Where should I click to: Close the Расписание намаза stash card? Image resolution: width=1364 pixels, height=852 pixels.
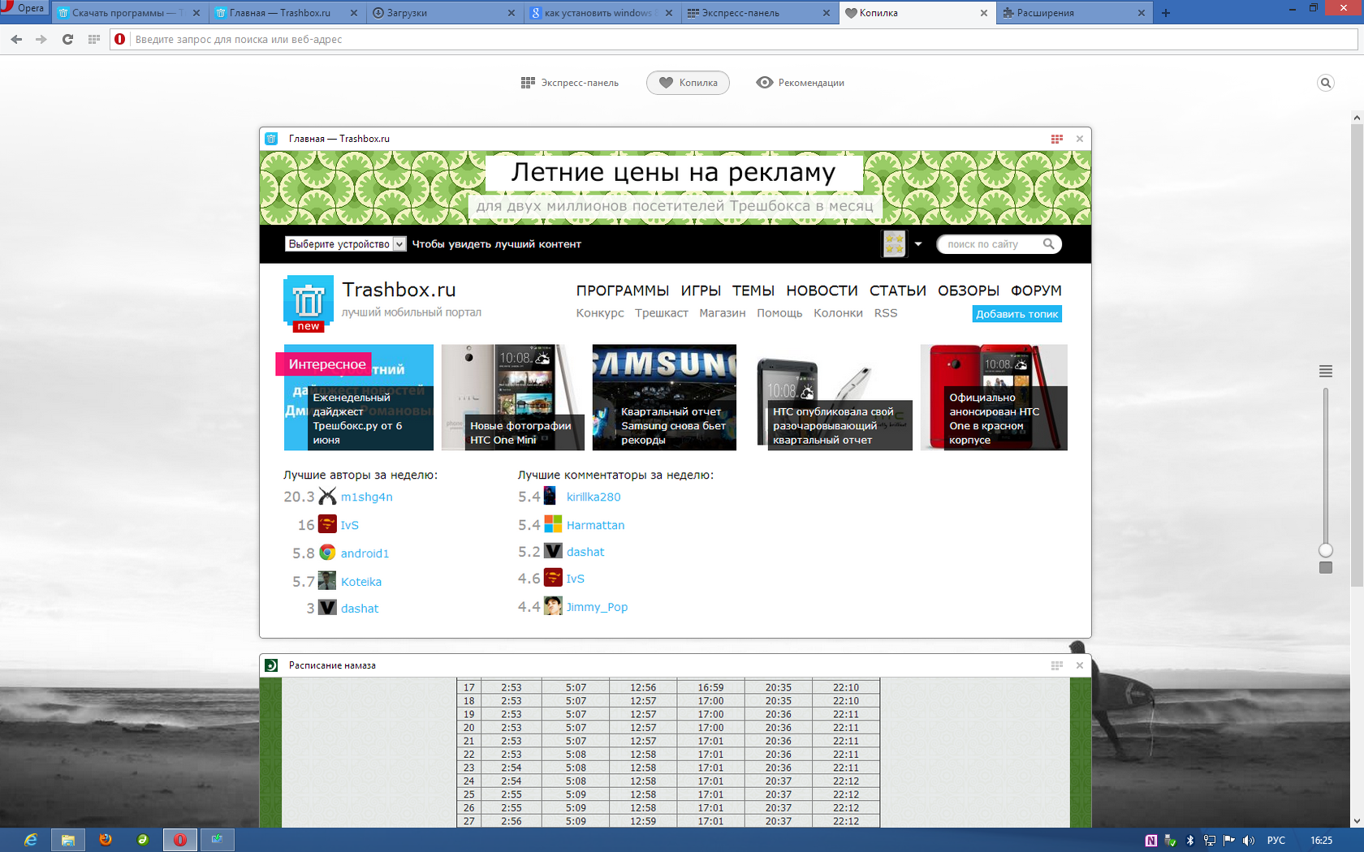click(x=1080, y=665)
